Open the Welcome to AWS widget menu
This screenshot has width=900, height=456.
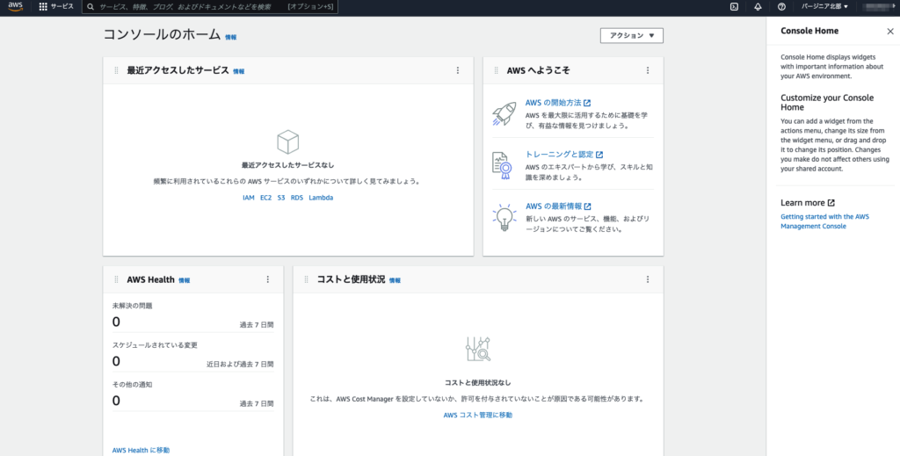pyautogui.click(x=648, y=70)
